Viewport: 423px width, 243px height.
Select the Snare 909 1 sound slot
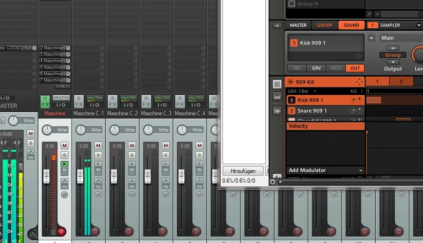click(x=312, y=111)
